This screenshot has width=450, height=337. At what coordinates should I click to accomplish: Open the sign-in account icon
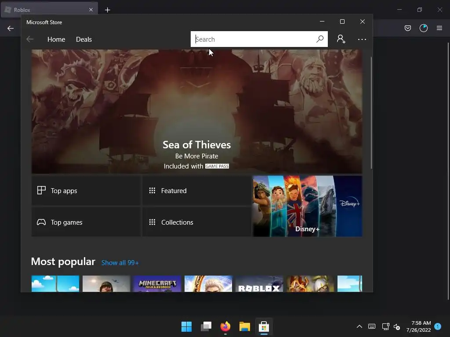pyautogui.click(x=341, y=39)
